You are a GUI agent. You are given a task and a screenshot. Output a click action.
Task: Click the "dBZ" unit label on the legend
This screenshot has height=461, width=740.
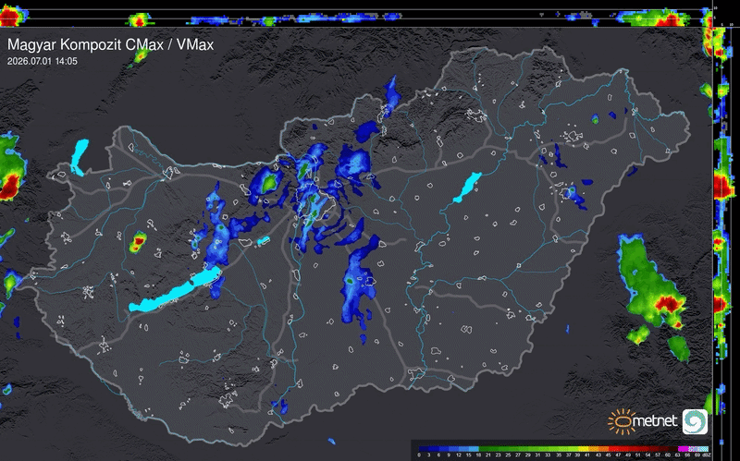707,455
